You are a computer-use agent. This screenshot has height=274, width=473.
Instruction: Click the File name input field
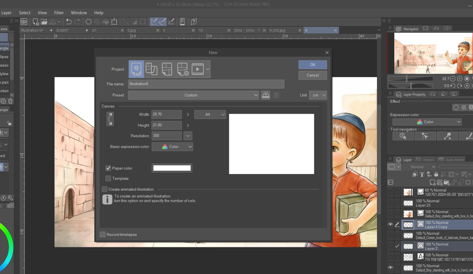coord(206,84)
